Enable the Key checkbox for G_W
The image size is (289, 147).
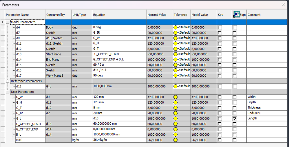[x=220, y=97]
